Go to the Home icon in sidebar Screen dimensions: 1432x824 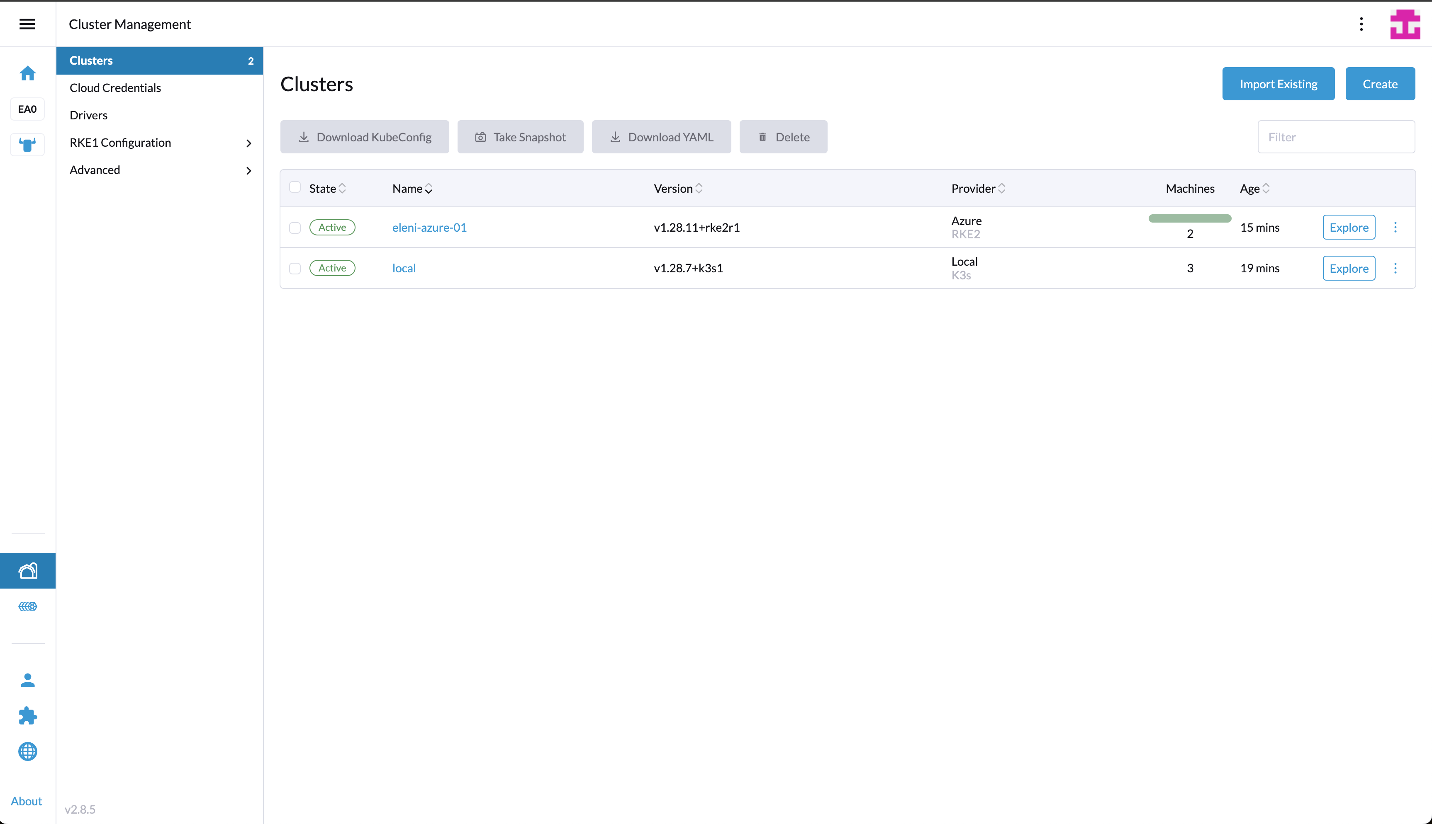pos(27,74)
